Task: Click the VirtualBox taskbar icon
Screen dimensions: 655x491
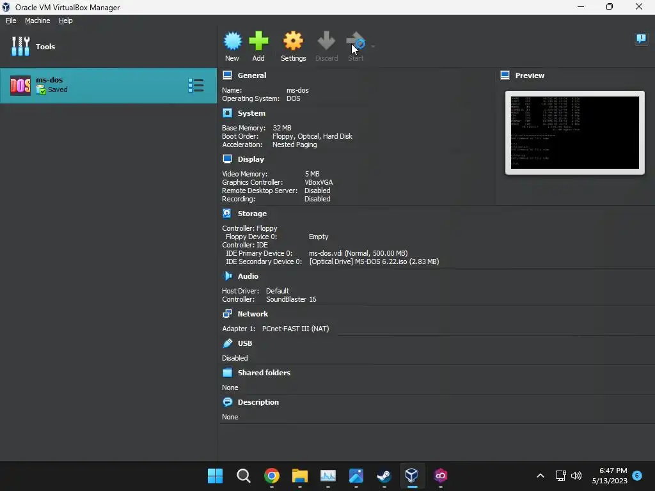Action: point(412,476)
